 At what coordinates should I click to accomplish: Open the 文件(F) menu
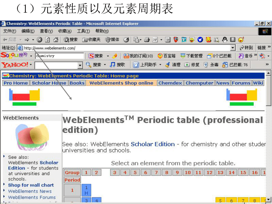(x=10, y=31)
